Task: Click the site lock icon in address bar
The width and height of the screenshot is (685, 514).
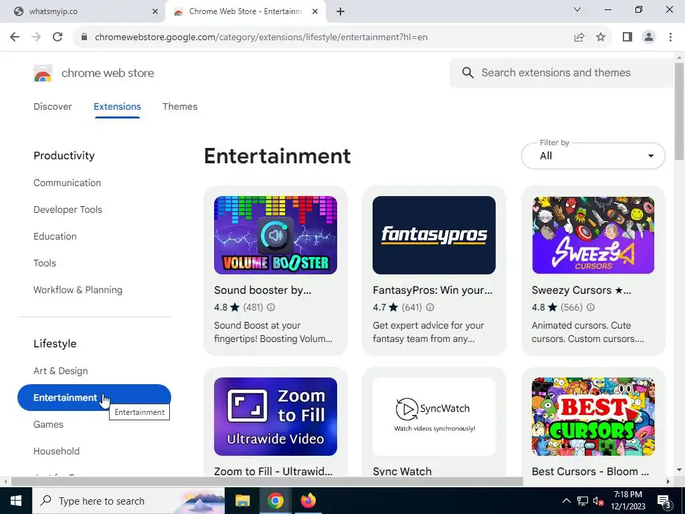Action: coord(84,37)
